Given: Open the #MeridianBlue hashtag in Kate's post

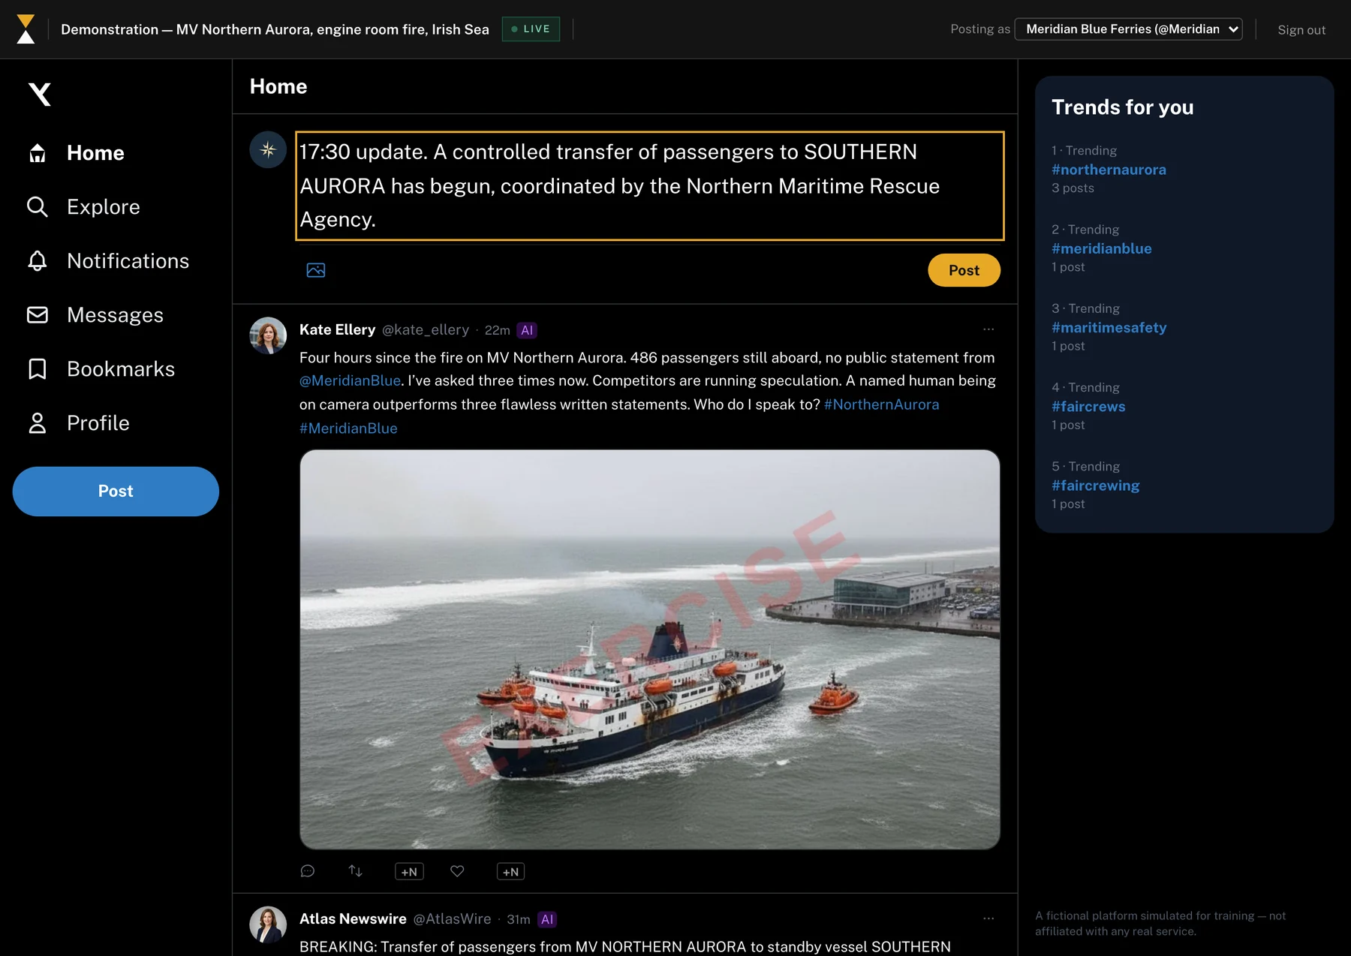Looking at the screenshot, I should [x=348, y=428].
